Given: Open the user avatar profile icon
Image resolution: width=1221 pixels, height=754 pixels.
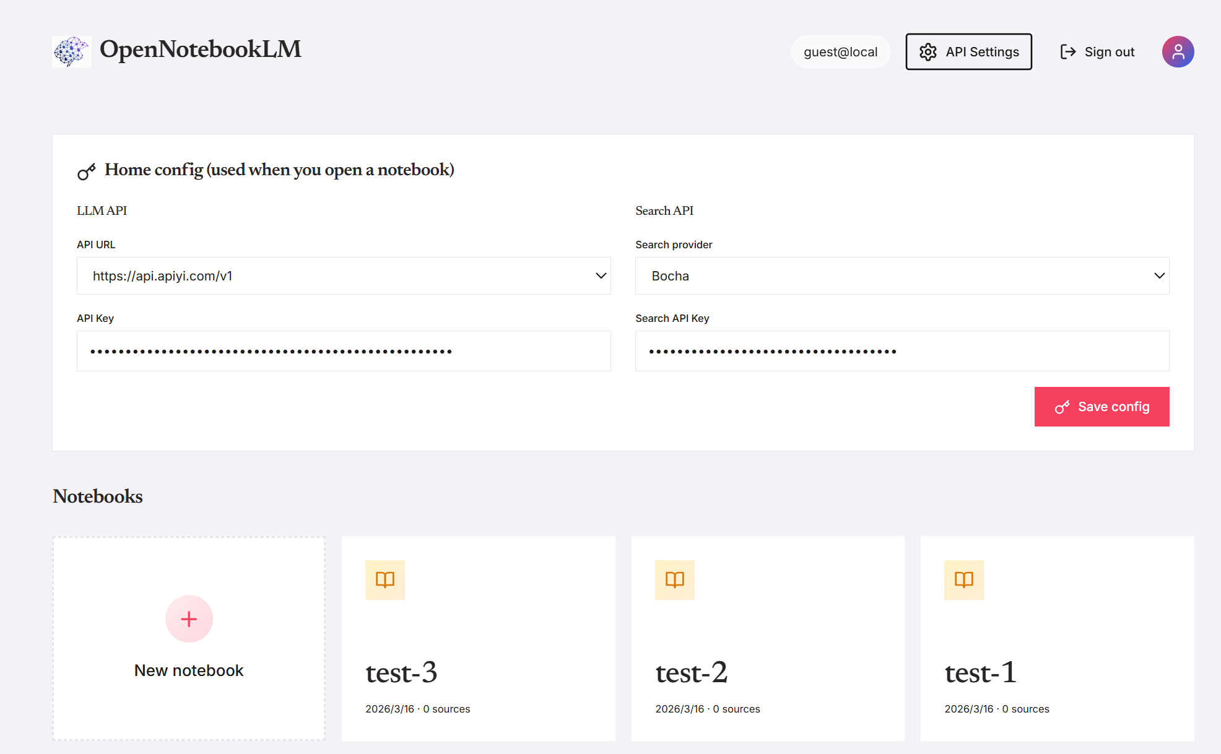Looking at the screenshot, I should click(1178, 51).
